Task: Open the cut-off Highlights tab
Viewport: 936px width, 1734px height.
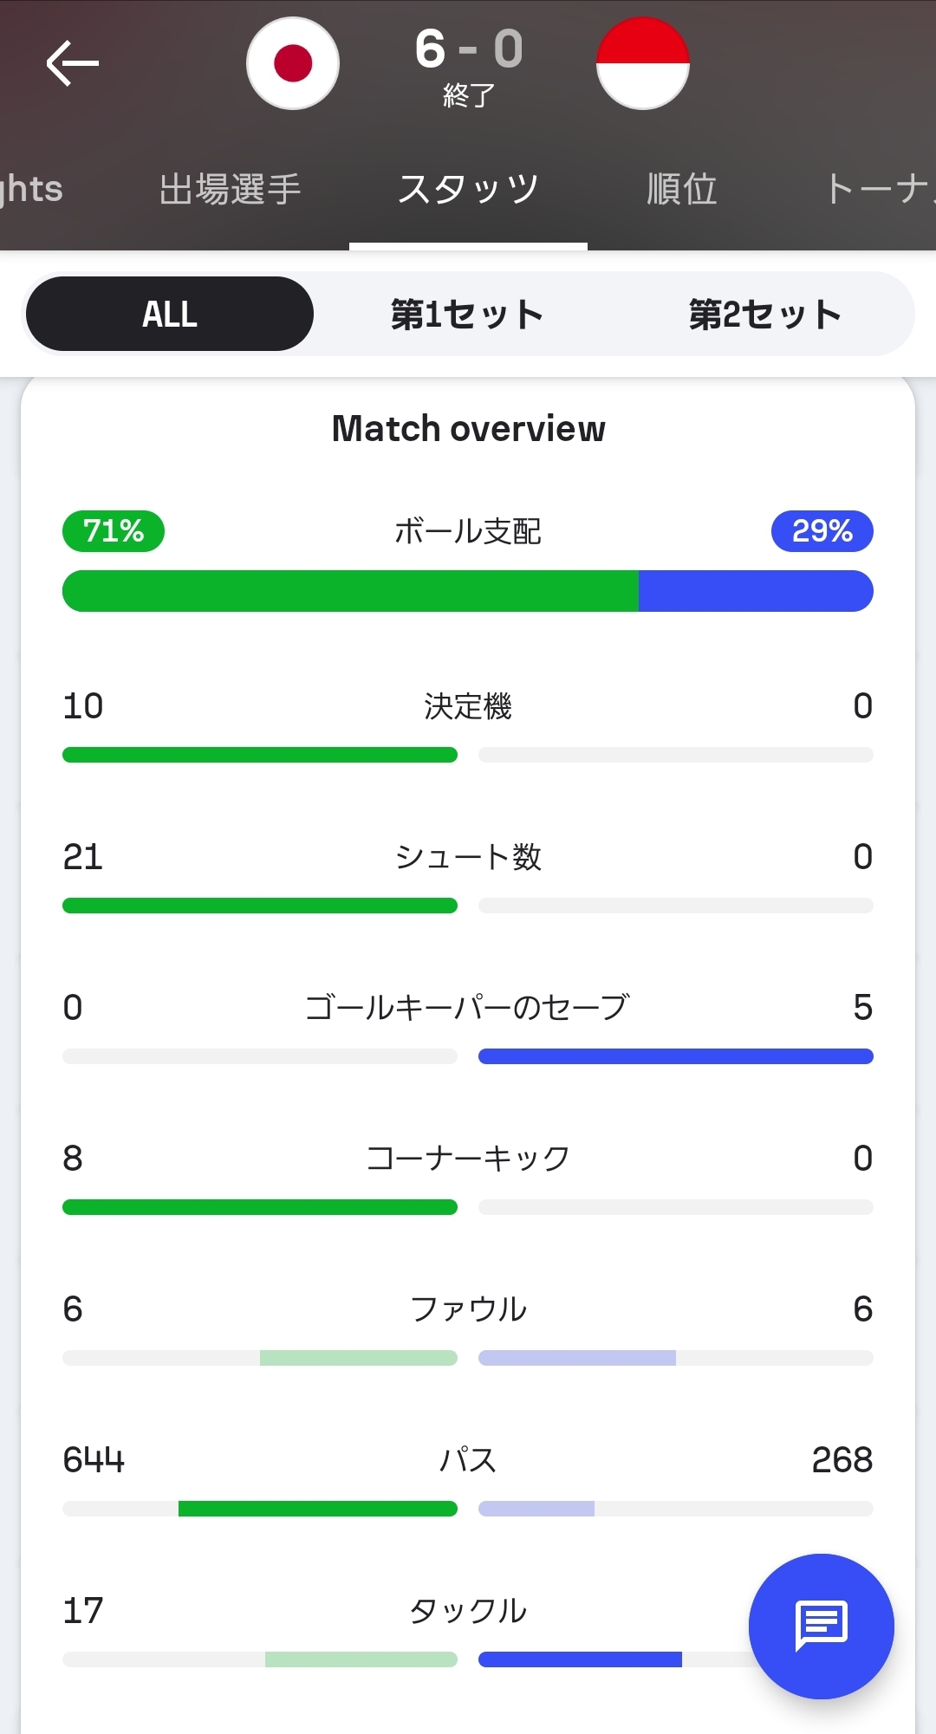Action: (x=31, y=189)
